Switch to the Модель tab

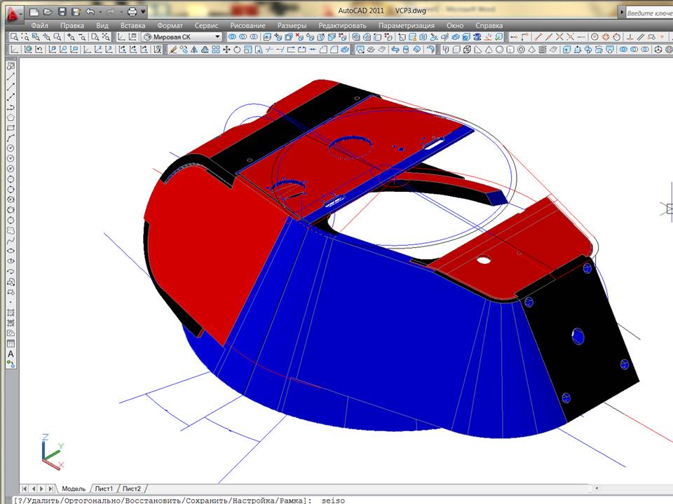click(74, 489)
